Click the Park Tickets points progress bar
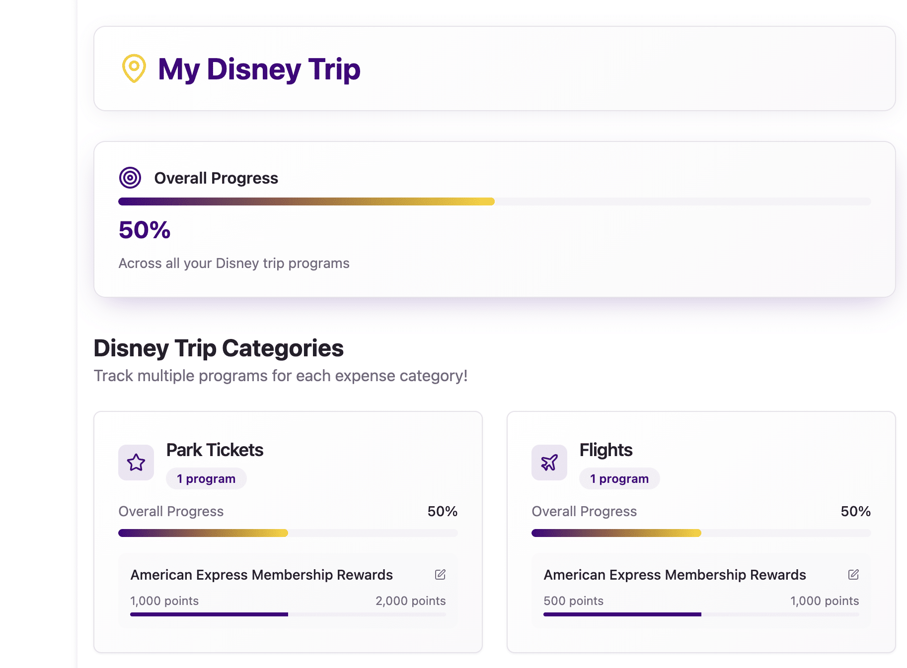 pyautogui.click(x=288, y=614)
